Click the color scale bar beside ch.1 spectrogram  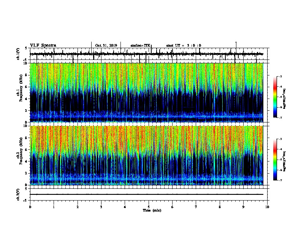[x=275, y=97]
